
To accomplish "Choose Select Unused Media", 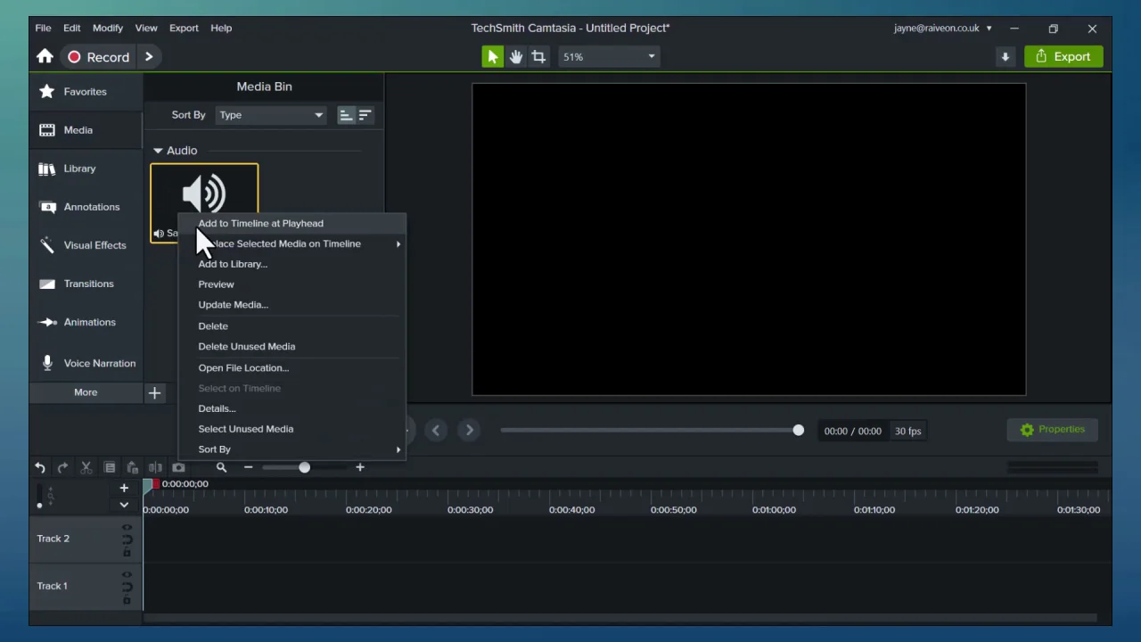I will pyautogui.click(x=292, y=429).
